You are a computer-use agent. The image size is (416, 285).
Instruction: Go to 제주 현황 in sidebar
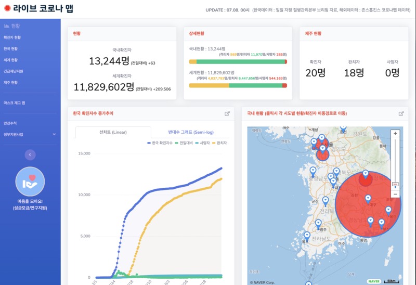point(10,83)
